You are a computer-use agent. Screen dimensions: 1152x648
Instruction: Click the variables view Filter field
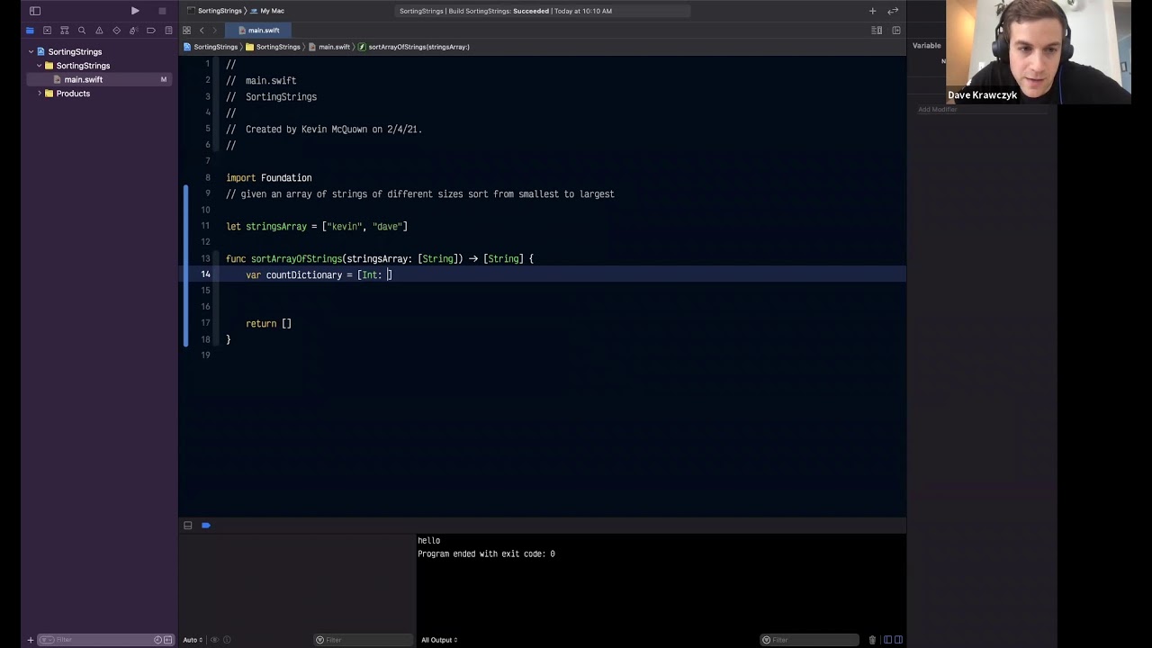(362, 640)
